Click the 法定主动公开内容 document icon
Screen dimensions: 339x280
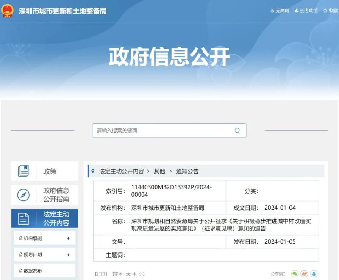(24, 218)
